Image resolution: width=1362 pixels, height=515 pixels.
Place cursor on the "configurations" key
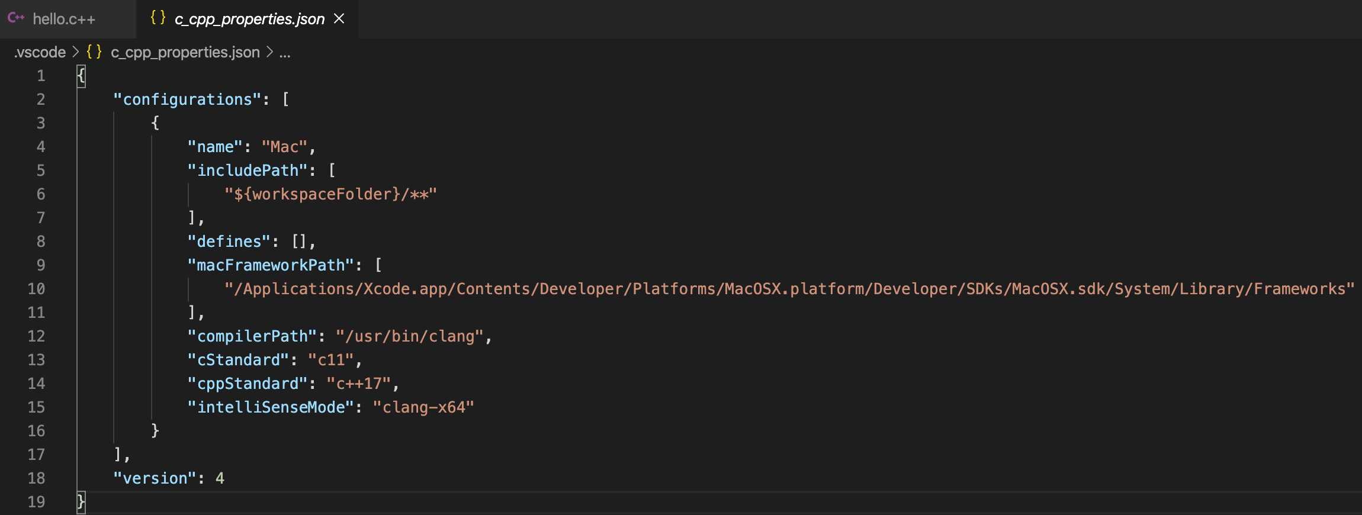(x=187, y=99)
